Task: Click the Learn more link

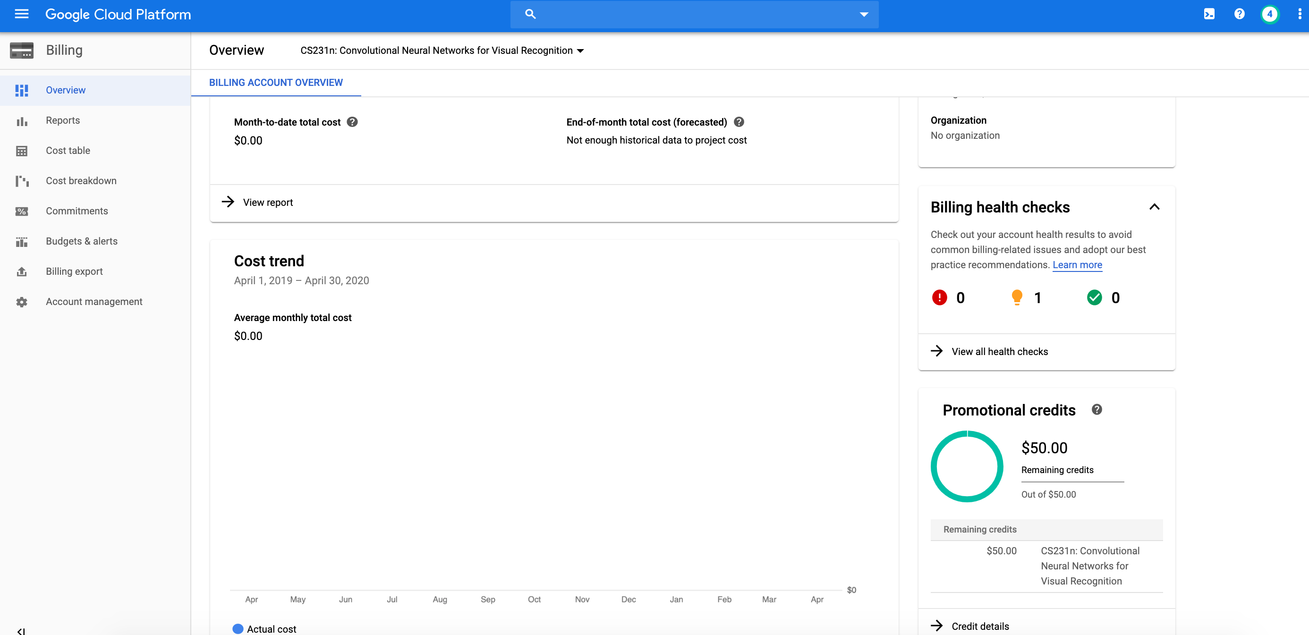Action: point(1077,265)
